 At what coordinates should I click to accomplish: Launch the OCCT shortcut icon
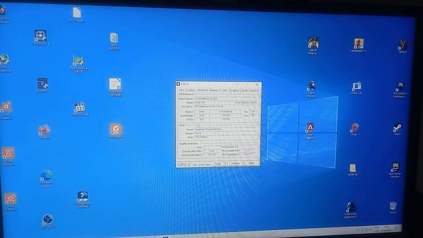[x=42, y=85]
